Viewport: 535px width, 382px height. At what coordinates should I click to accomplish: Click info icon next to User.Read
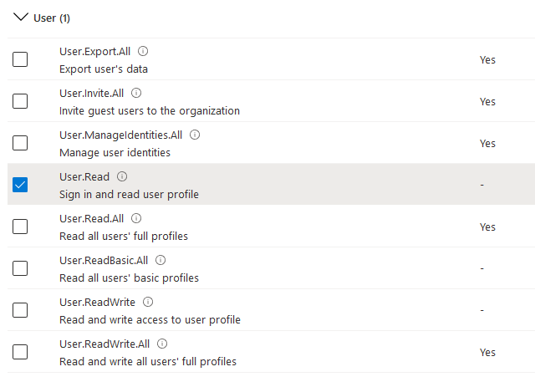[x=122, y=177]
